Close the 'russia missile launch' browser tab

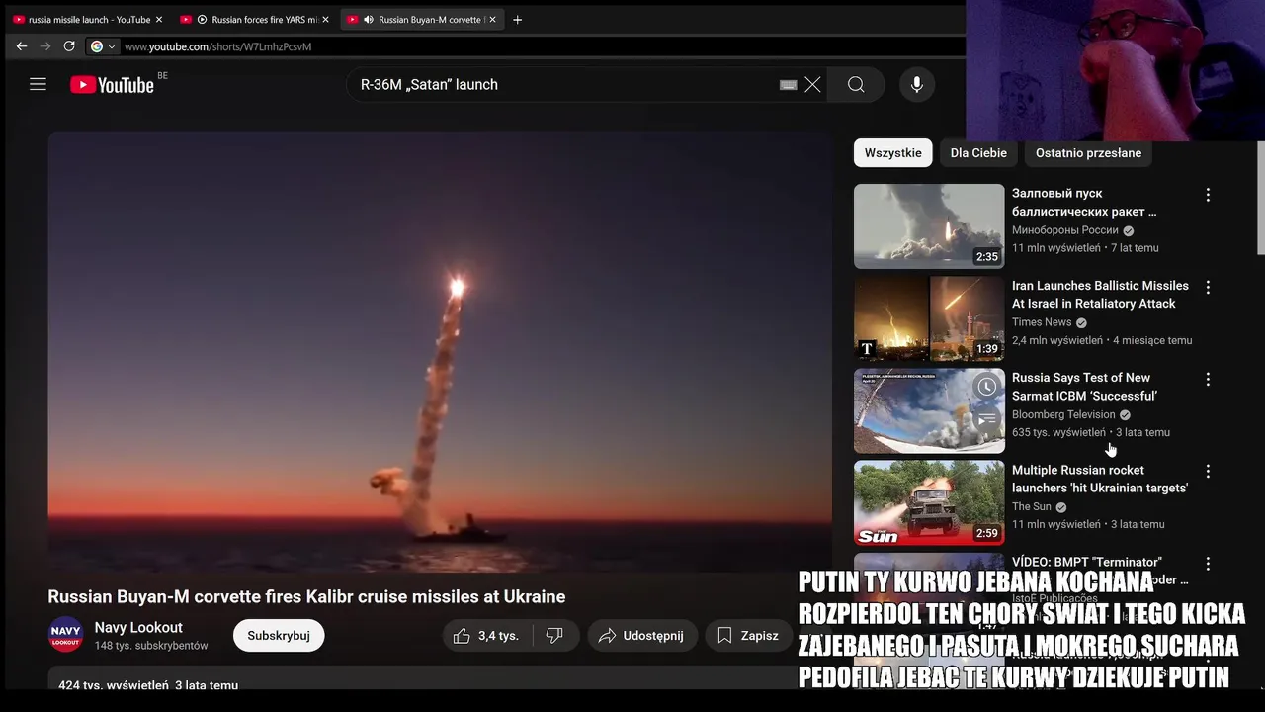pos(159,20)
